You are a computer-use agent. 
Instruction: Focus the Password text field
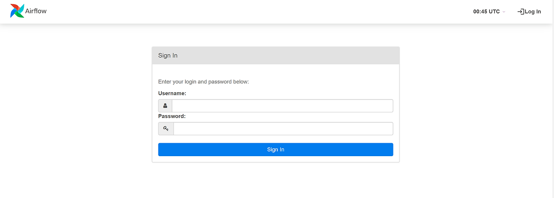point(283,129)
